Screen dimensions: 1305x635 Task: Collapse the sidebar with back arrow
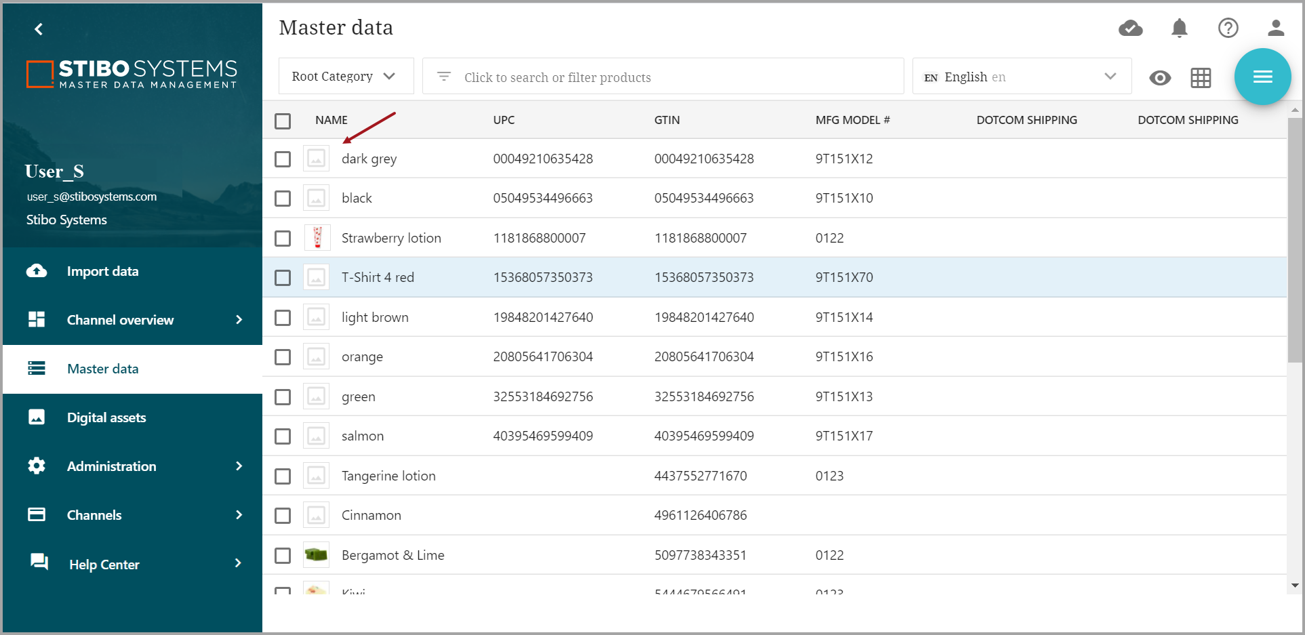(39, 29)
